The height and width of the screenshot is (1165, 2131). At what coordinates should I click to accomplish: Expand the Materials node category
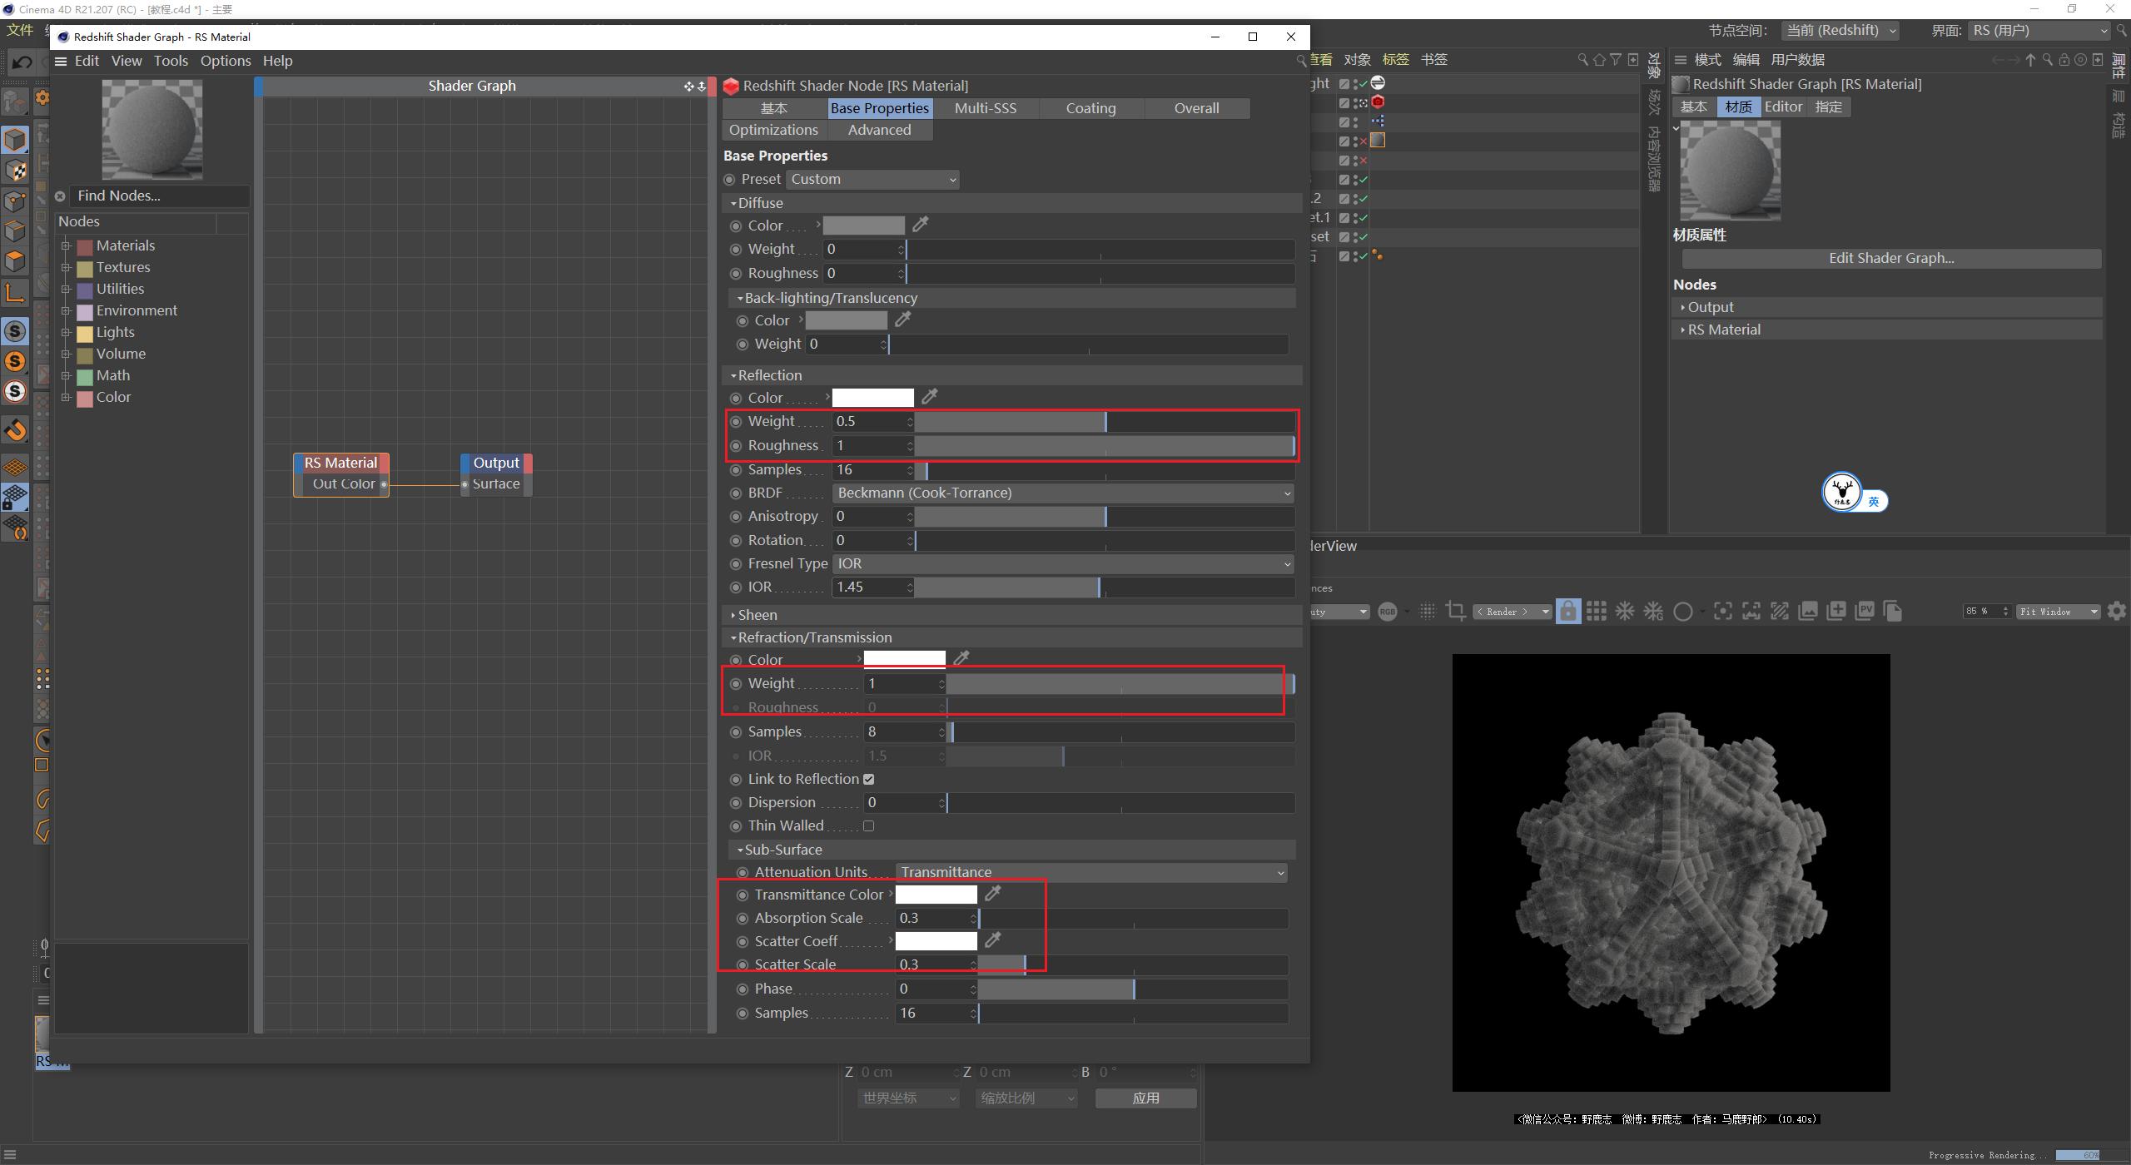pos(67,245)
